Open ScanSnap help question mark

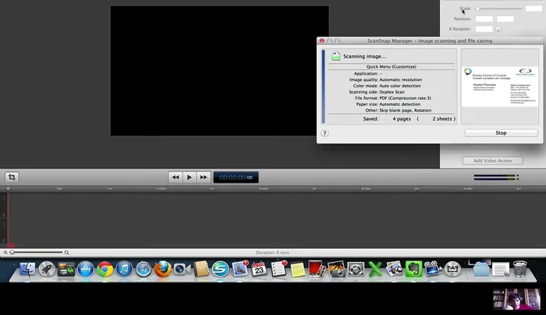[324, 133]
